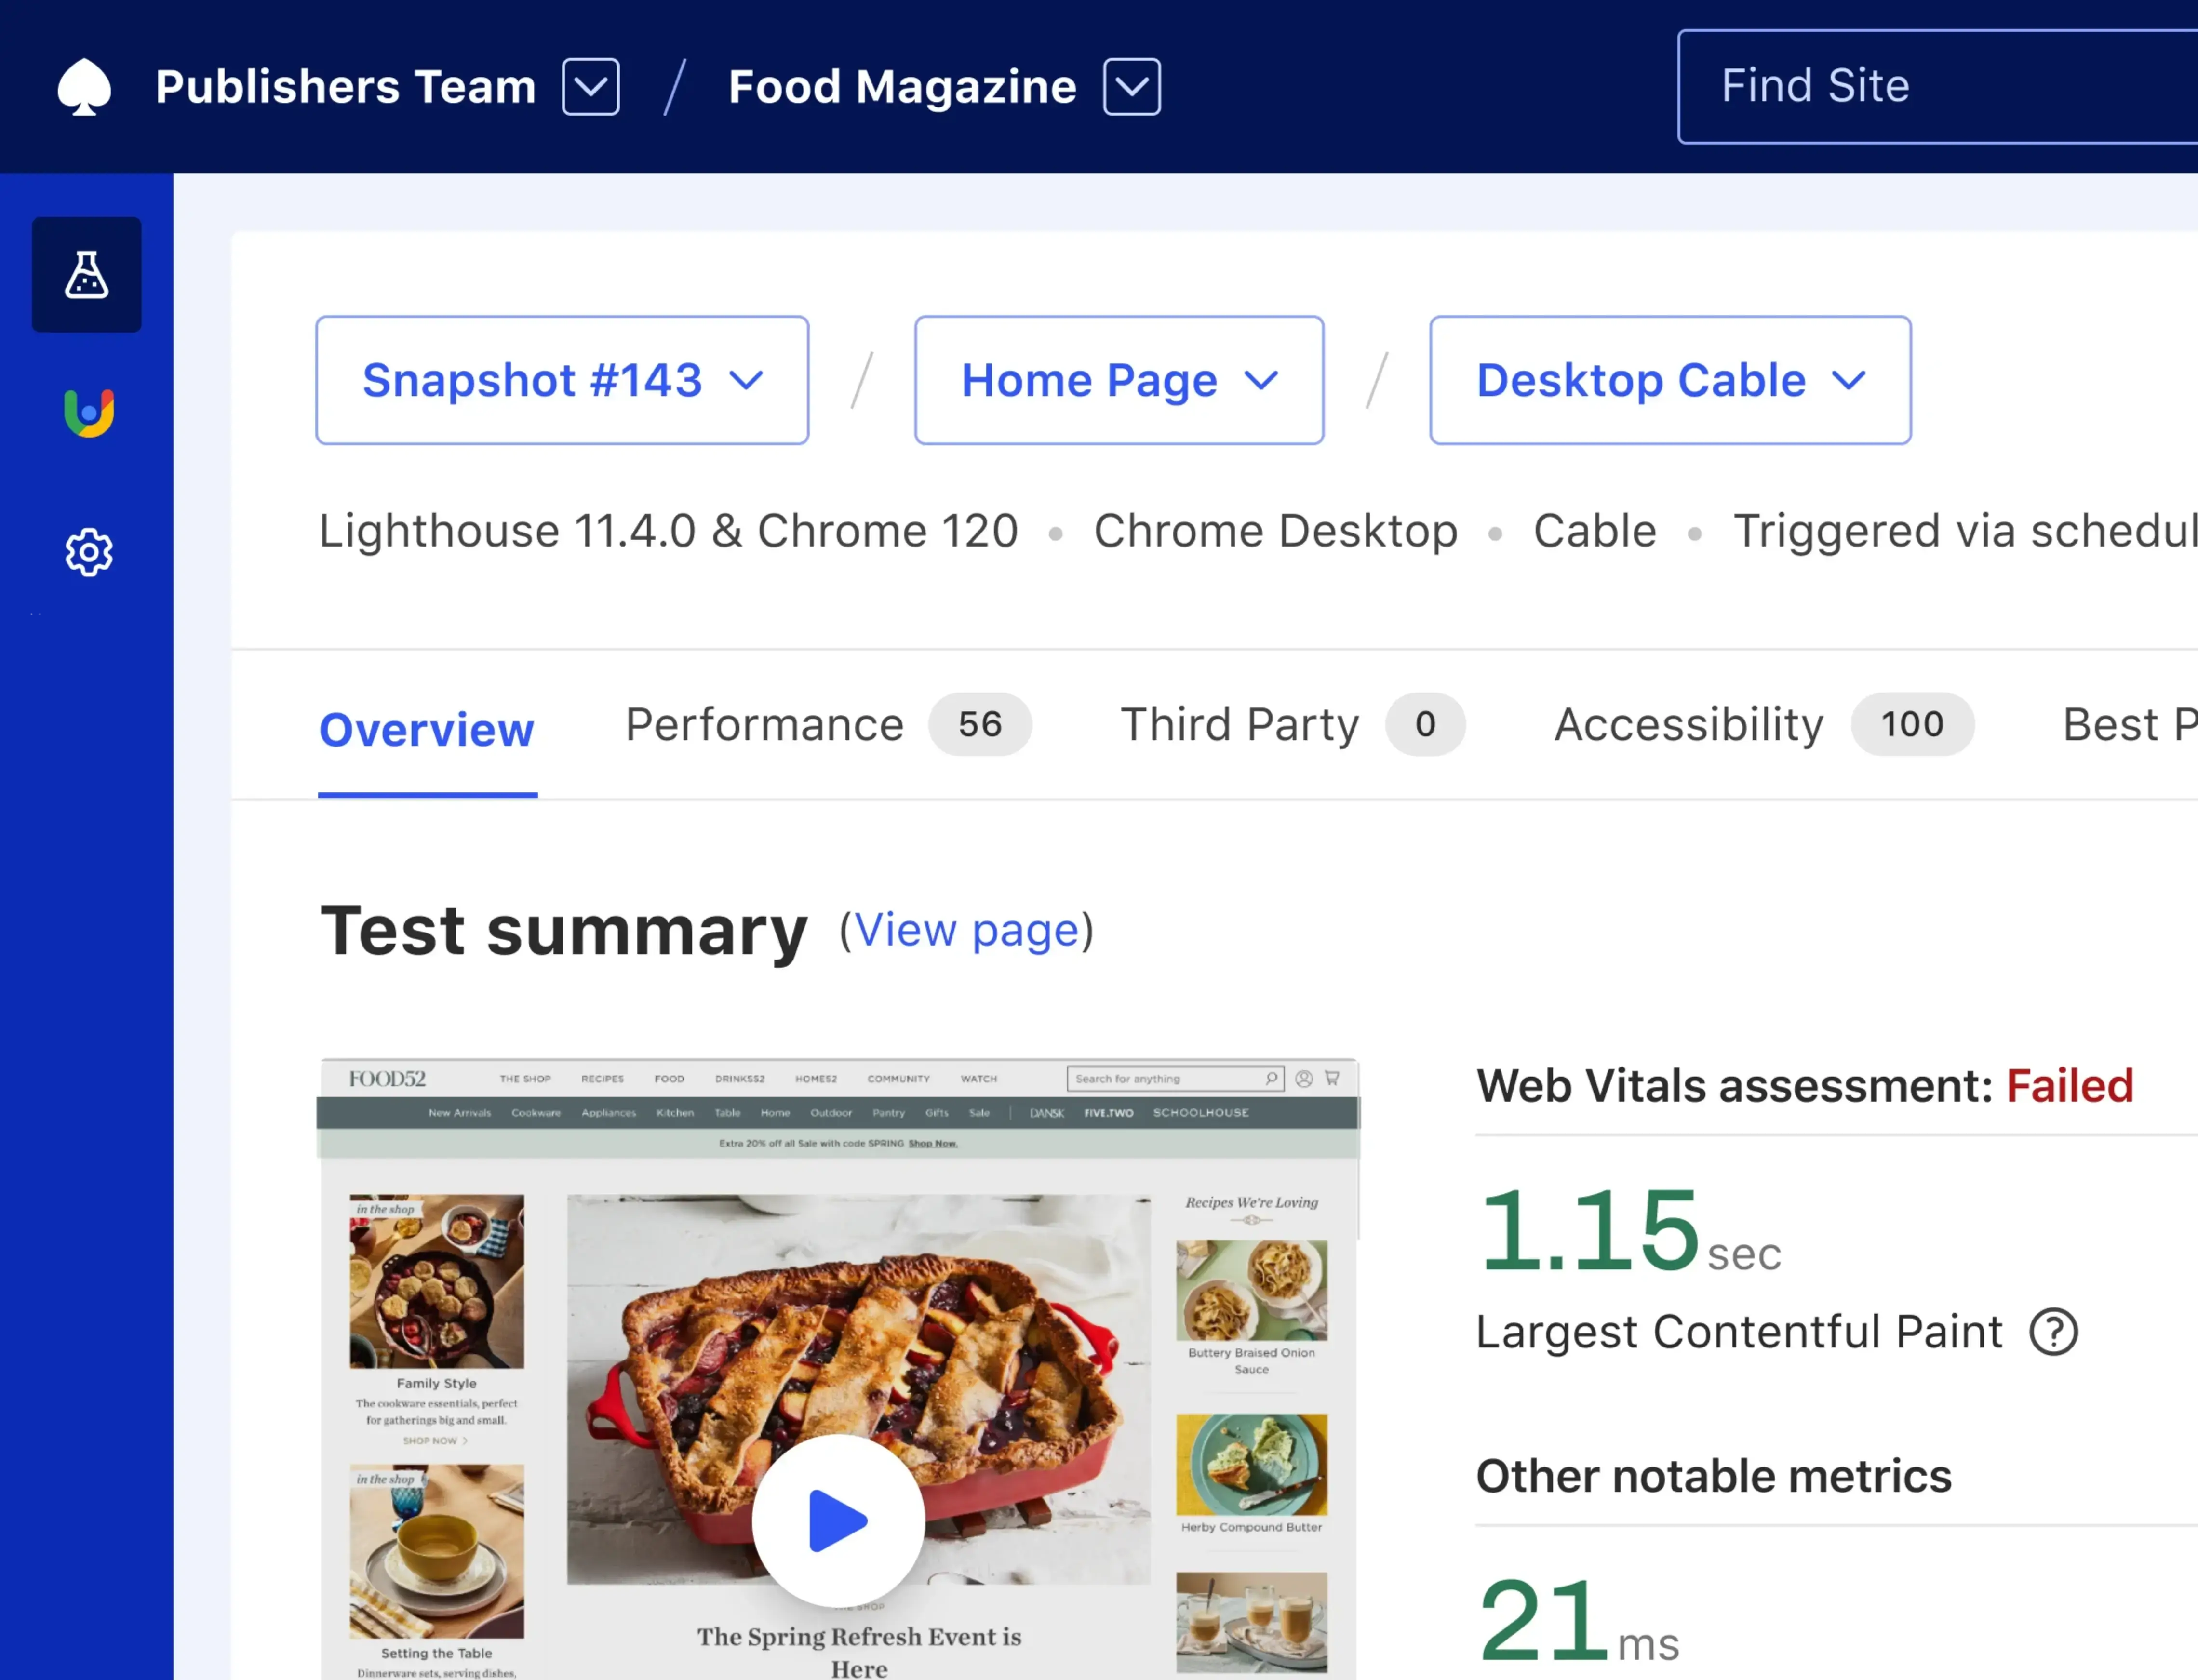
Task: Expand the Food Magazine dropdown chevron
Action: [1131, 87]
